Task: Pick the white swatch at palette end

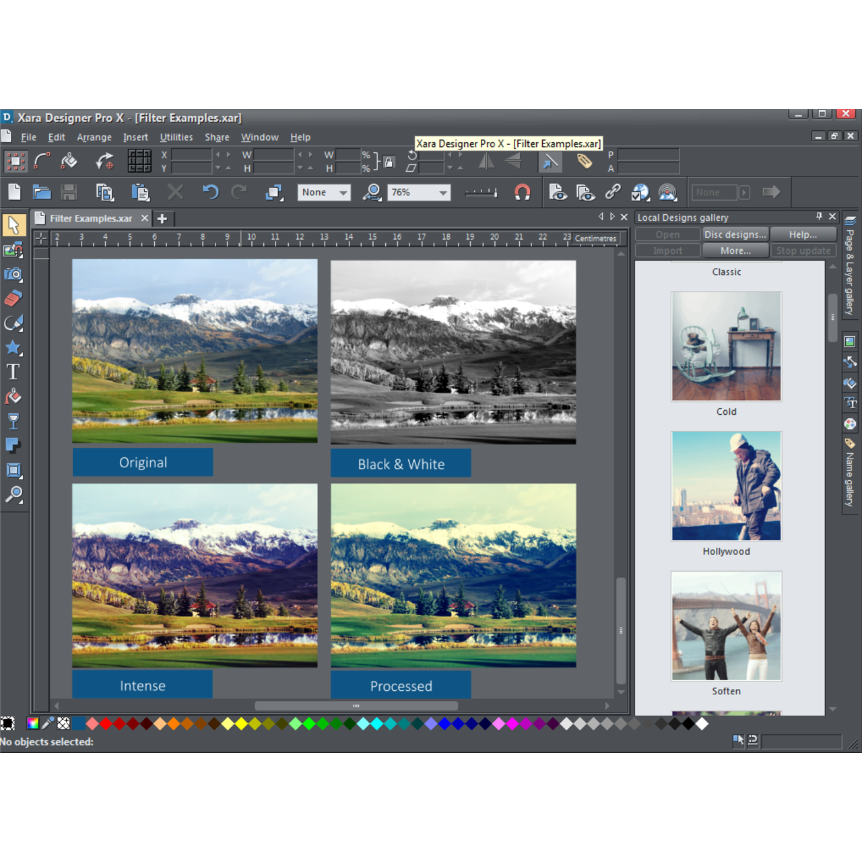Action: coord(702,724)
